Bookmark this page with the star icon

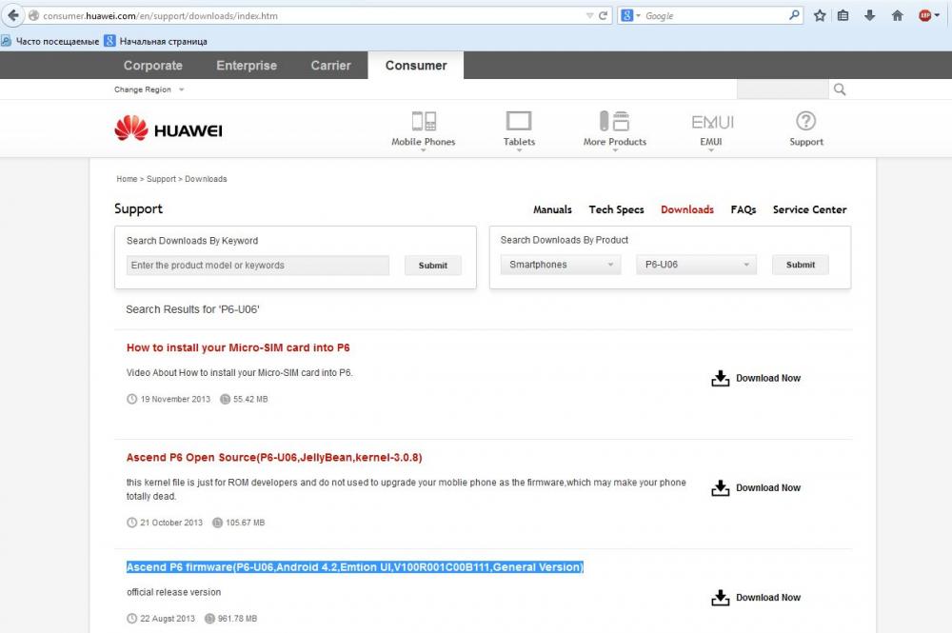[820, 16]
